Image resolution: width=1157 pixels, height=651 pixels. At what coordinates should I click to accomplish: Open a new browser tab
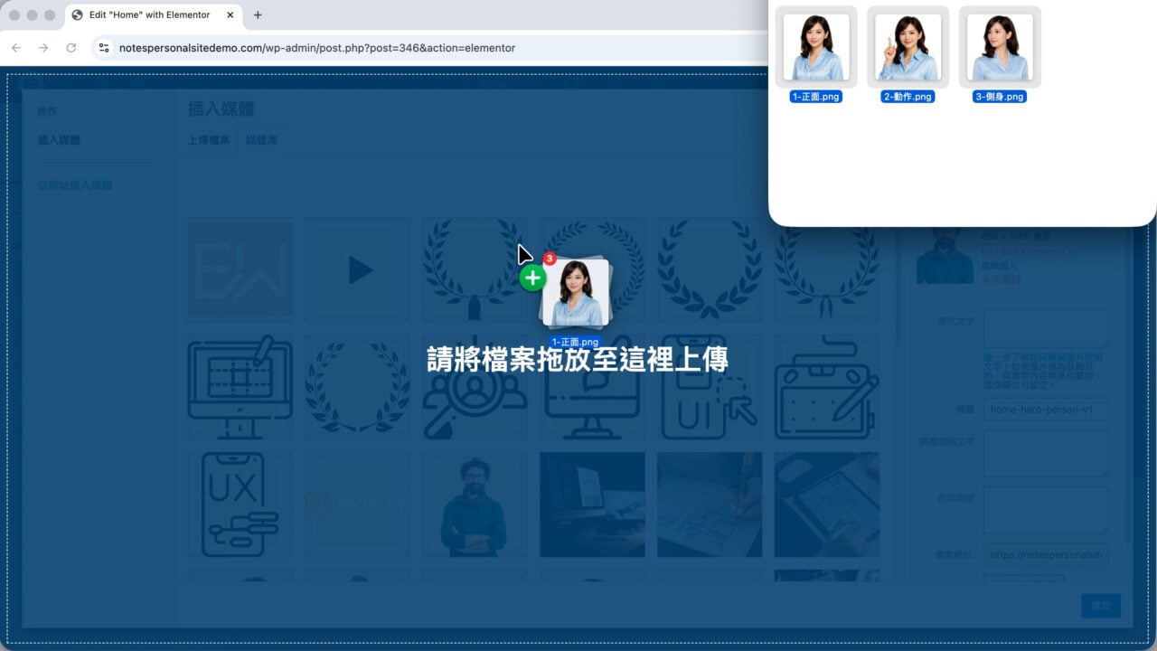point(258,15)
